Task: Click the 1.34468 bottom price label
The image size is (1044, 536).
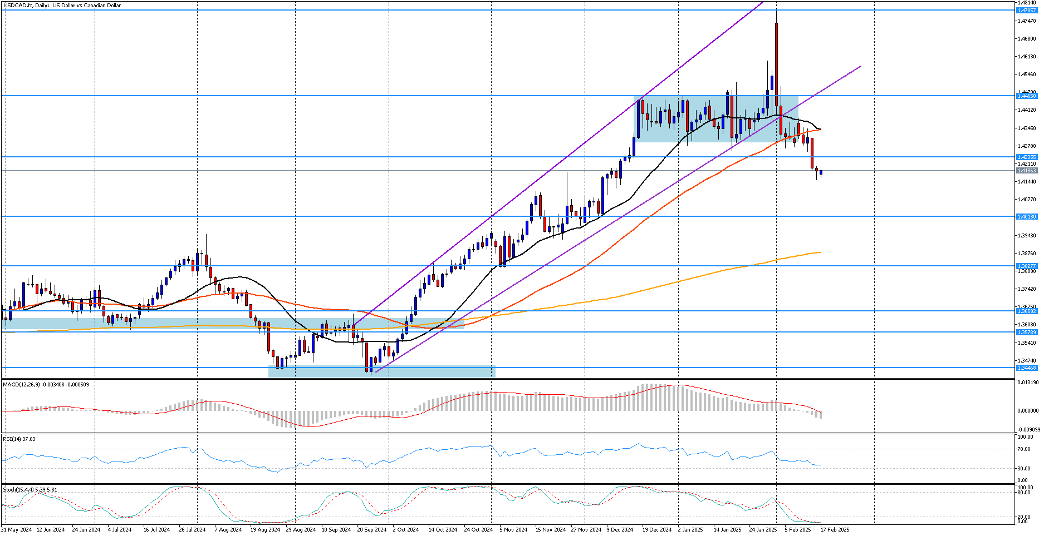Action: pyautogui.click(x=1026, y=368)
